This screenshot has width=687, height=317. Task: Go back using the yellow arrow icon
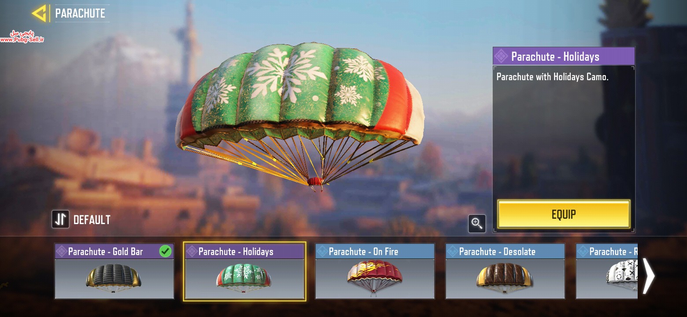click(39, 13)
